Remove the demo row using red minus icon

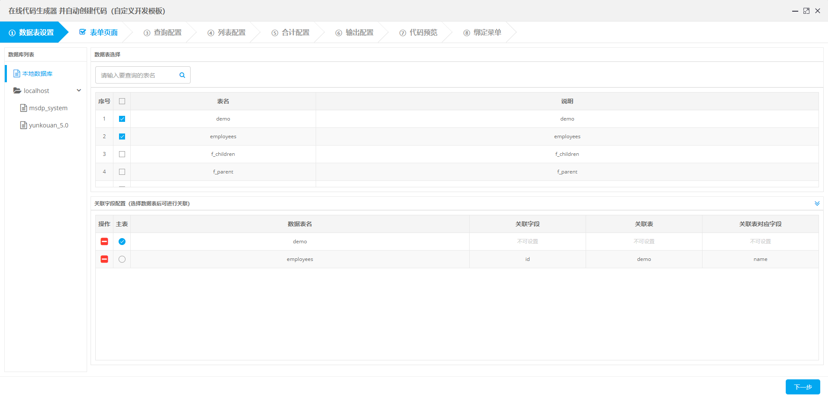coord(104,242)
